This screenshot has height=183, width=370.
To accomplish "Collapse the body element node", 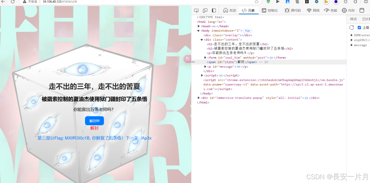I will point(198,31).
